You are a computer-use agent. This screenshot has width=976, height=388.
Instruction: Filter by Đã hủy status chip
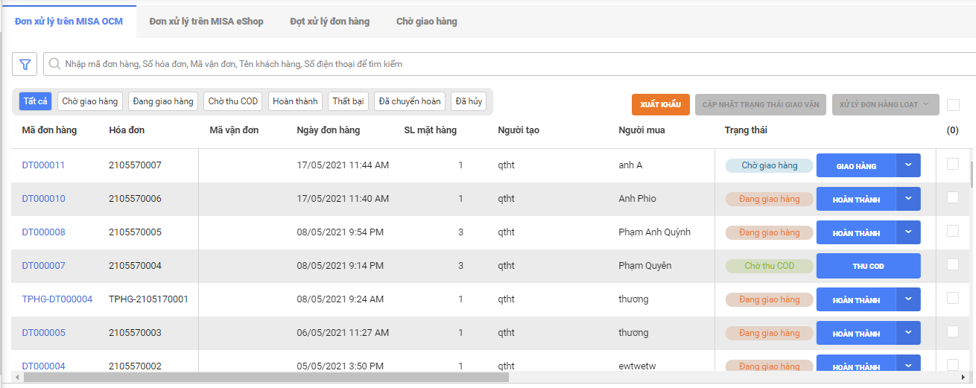click(x=469, y=101)
